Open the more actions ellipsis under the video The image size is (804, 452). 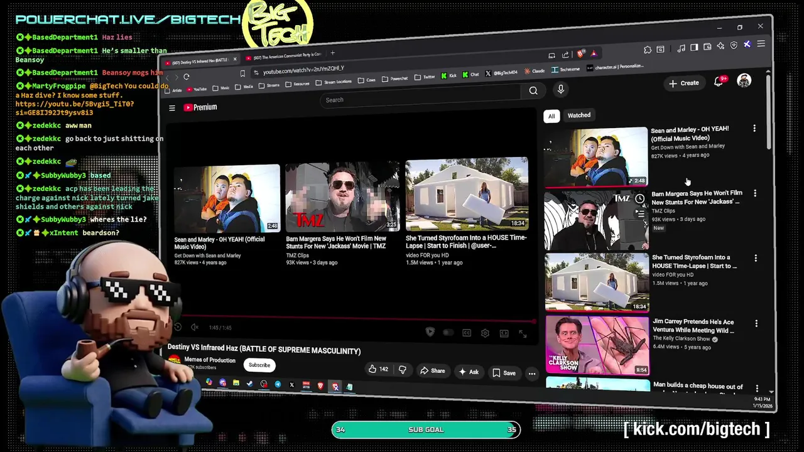coord(532,374)
